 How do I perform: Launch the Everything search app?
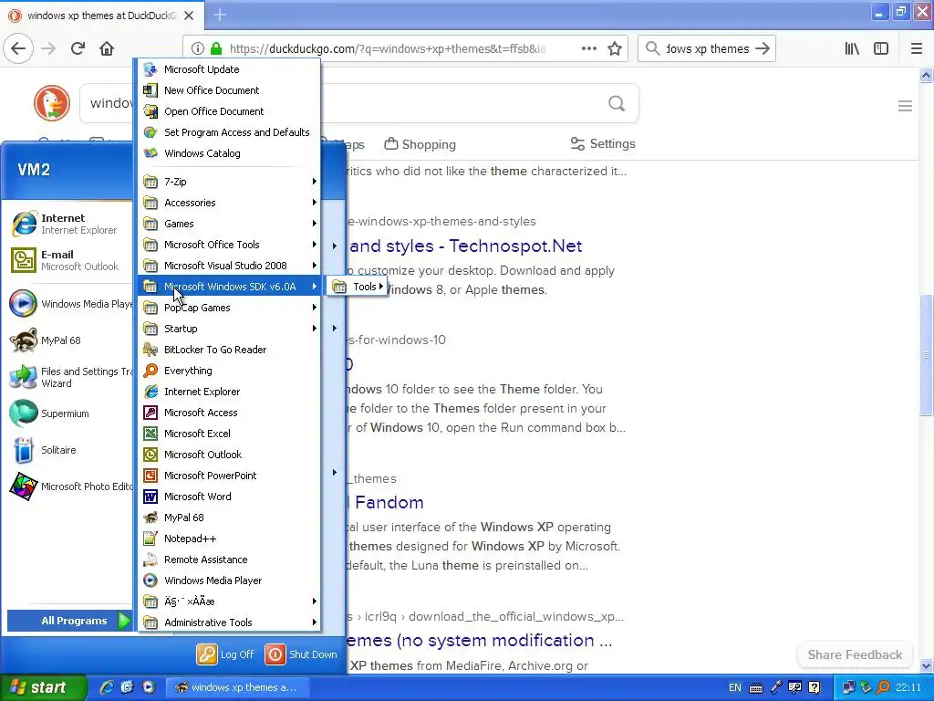[229, 371]
